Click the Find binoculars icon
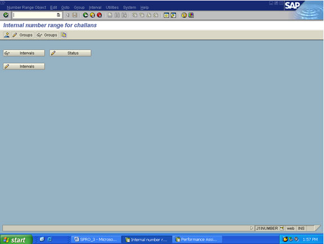324x244 pixels. pyautogui.click(x=117, y=15)
